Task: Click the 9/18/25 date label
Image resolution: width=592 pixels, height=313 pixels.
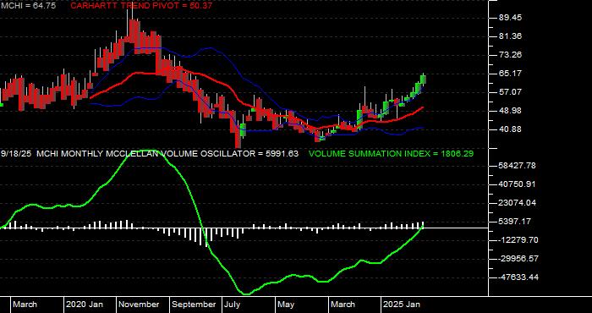Action: [x=16, y=154]
